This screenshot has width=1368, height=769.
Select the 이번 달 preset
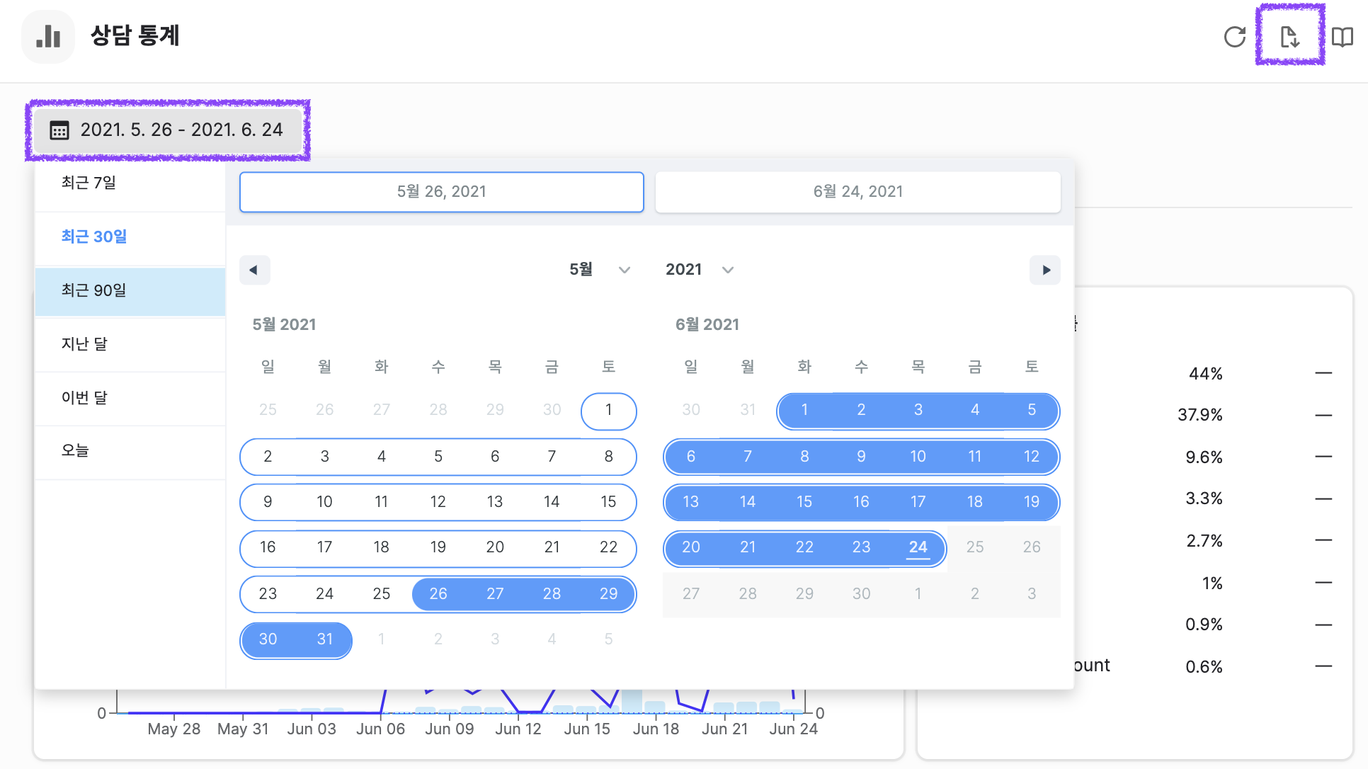pos(84,398)
